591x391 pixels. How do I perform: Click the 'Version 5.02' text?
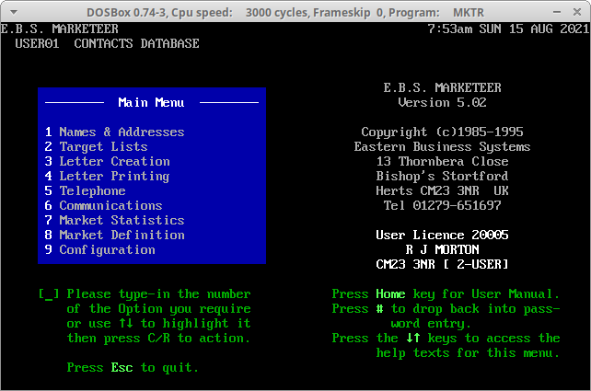pyautogui.click(x=442, y=102)
